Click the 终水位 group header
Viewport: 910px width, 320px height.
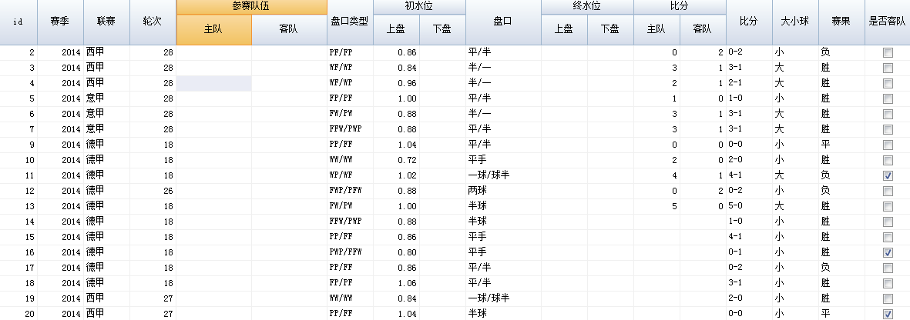[x=587, y=7]
